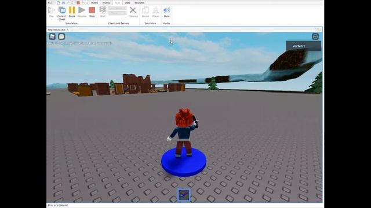Click the viewport expand icon on tab bar
Image resolution: width=371 pixels, height=208 pixels.
(318, 29)
